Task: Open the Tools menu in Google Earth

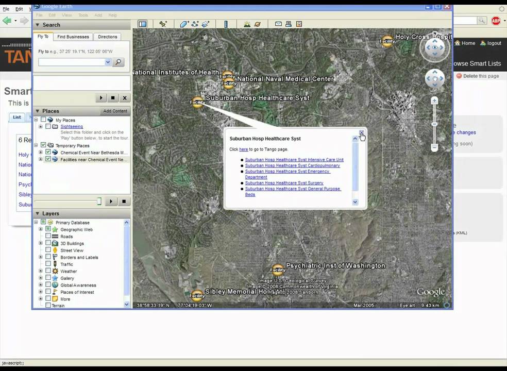Action: point(83,15)
